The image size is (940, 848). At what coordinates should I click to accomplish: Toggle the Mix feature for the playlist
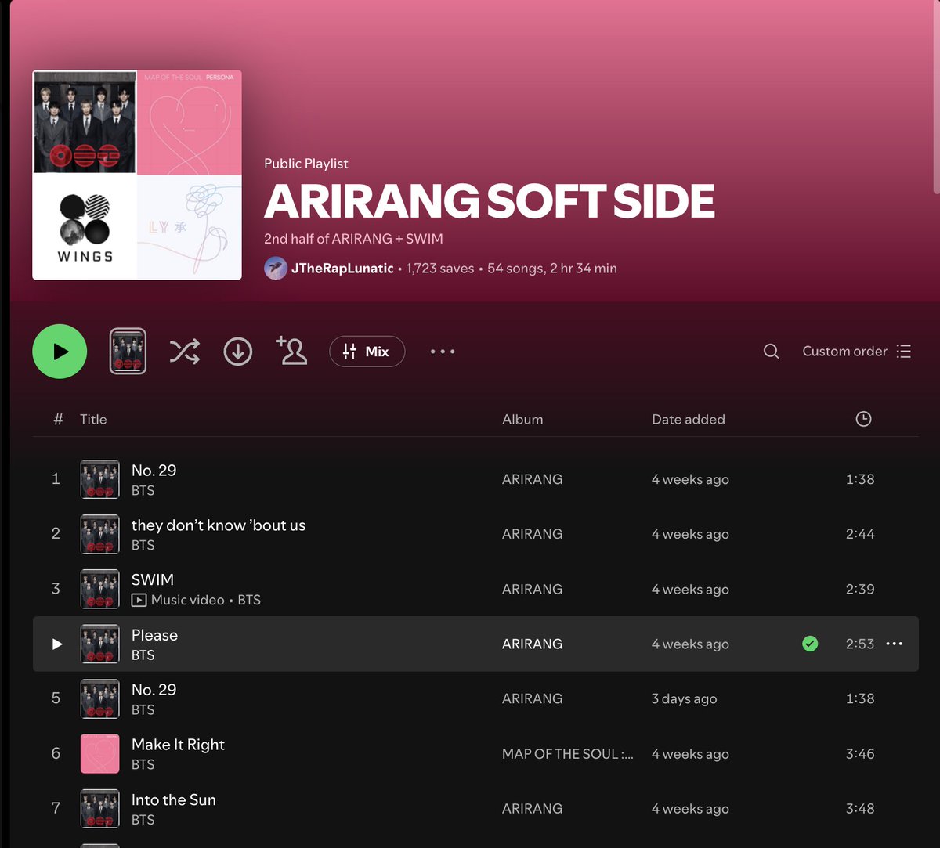point(367,351)
